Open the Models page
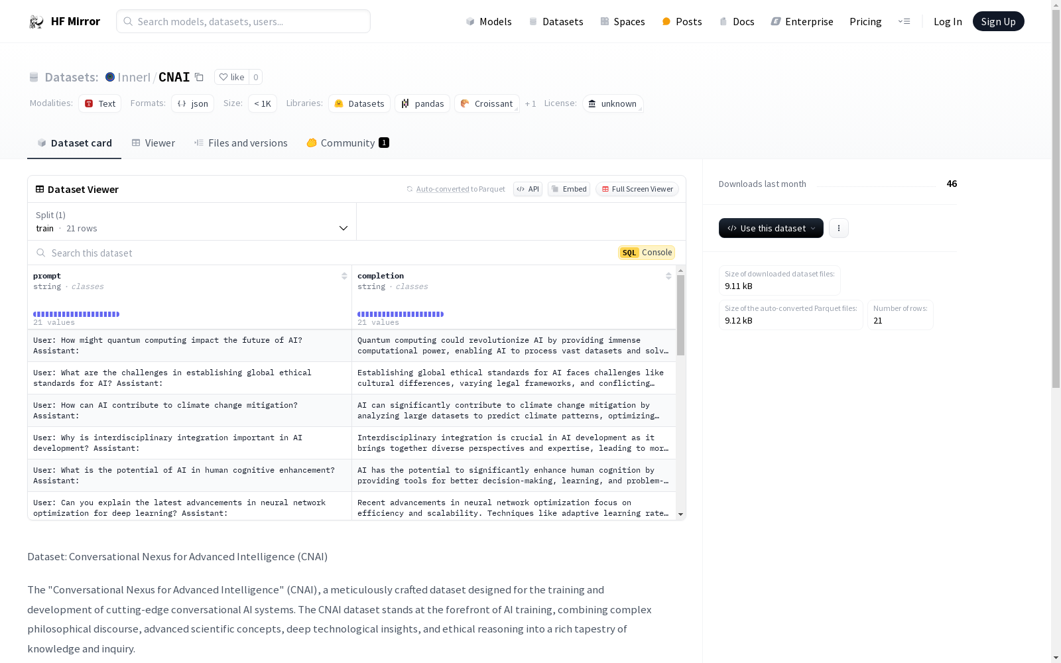Viewport: 1061px width, 663px height. [x=489, y=21]
